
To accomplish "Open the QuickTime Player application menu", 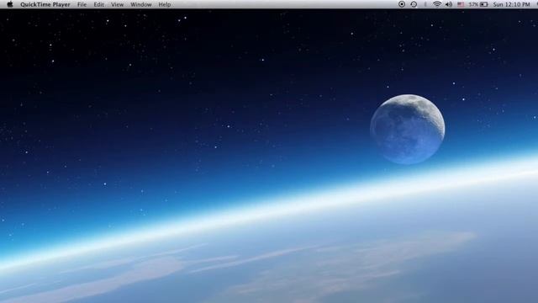I will click(45, 4).
